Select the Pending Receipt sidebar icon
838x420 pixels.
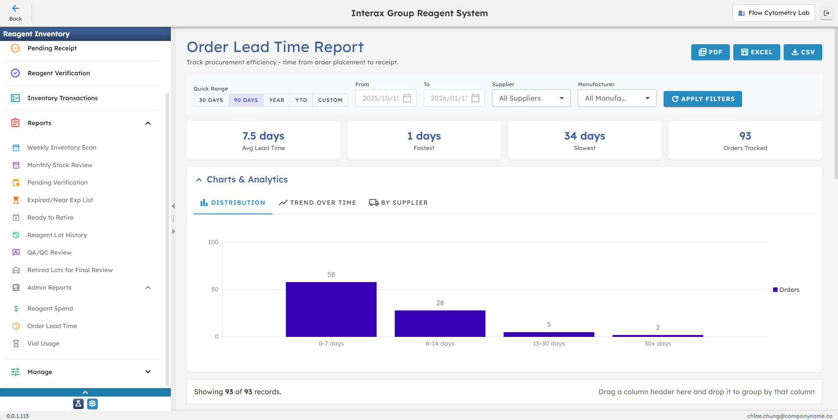coord(16,48)
